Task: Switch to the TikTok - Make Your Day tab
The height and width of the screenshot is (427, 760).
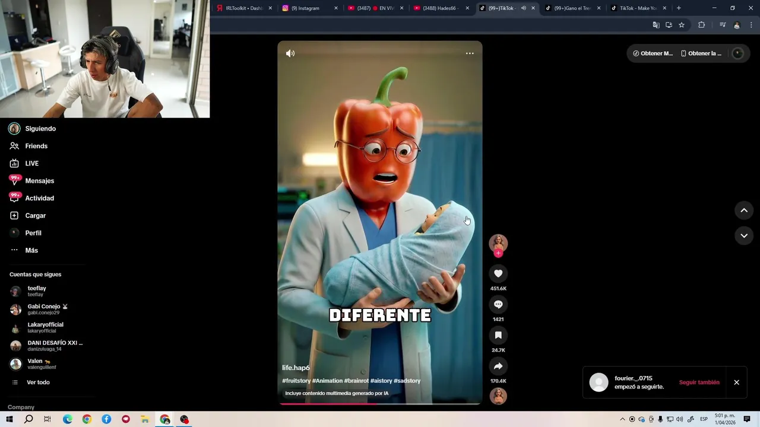Action: click(x=638, y=8)
